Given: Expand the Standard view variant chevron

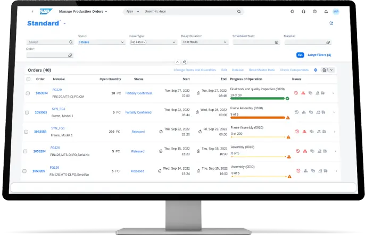Looking at the screenshot, I should tap(64, 24).
